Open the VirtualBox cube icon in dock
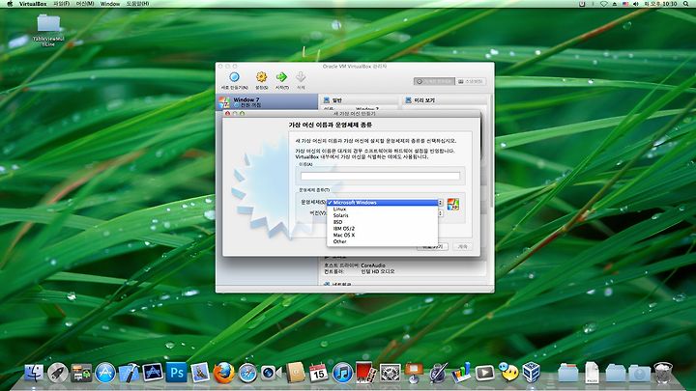The image size is (696, 391). [x=532, y=373]
